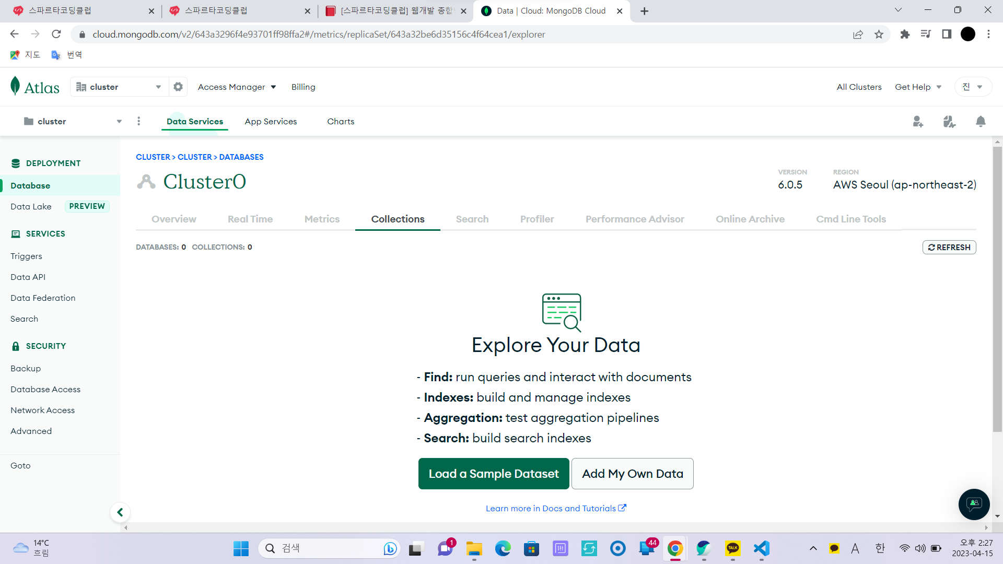Click Load a Sample Dataset button
The width and height of the screenshot is (1003, 564).
tap(494, 474)
